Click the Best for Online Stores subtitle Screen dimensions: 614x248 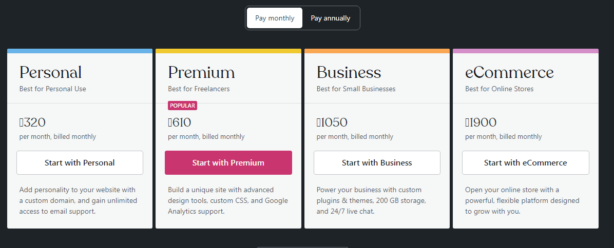499,89
